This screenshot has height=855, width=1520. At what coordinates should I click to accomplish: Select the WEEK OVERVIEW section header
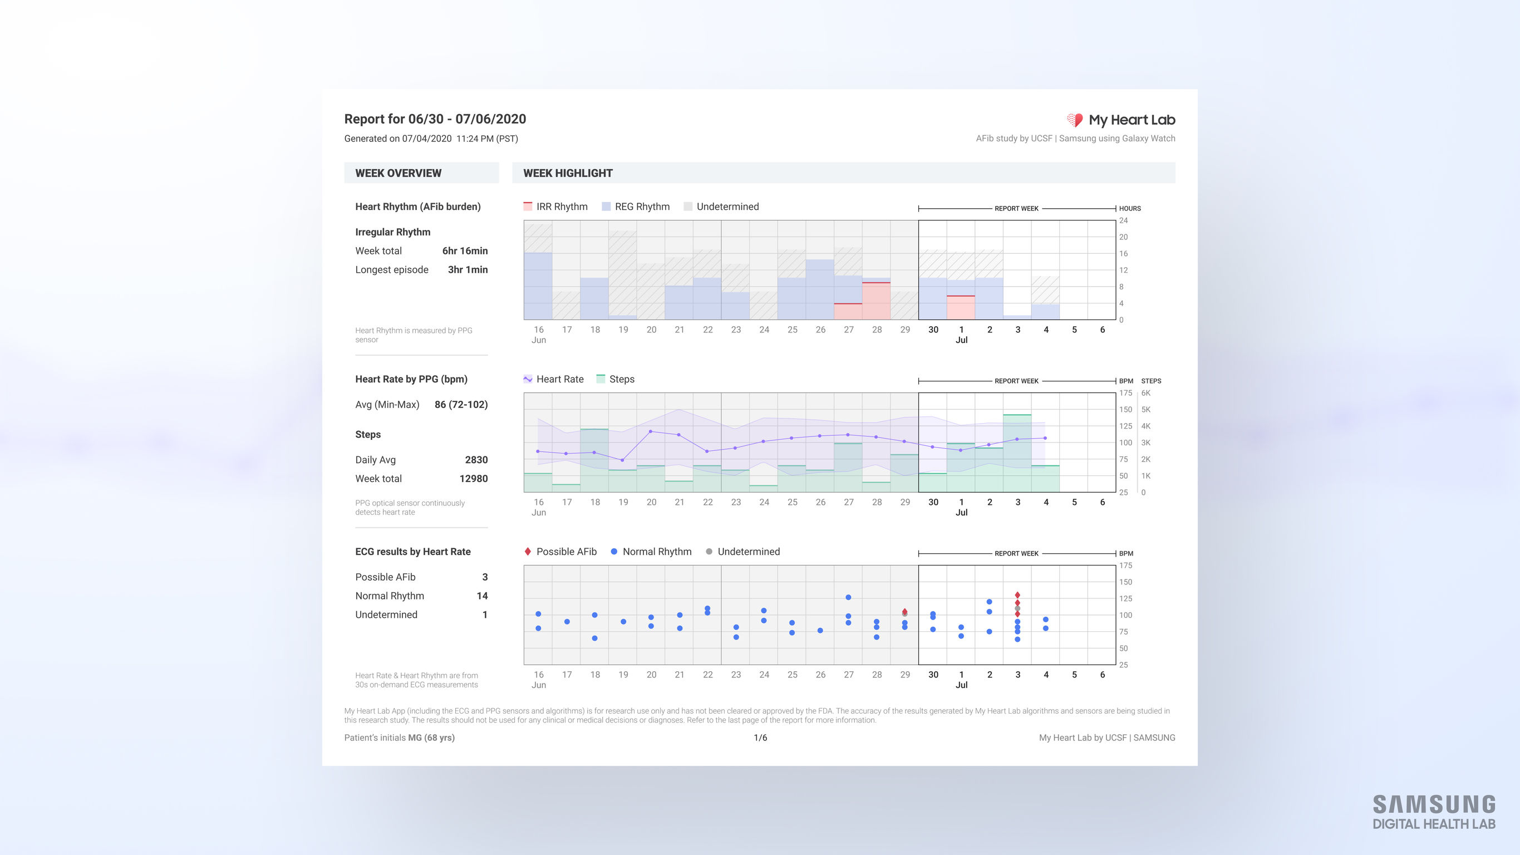coord(421,173)
